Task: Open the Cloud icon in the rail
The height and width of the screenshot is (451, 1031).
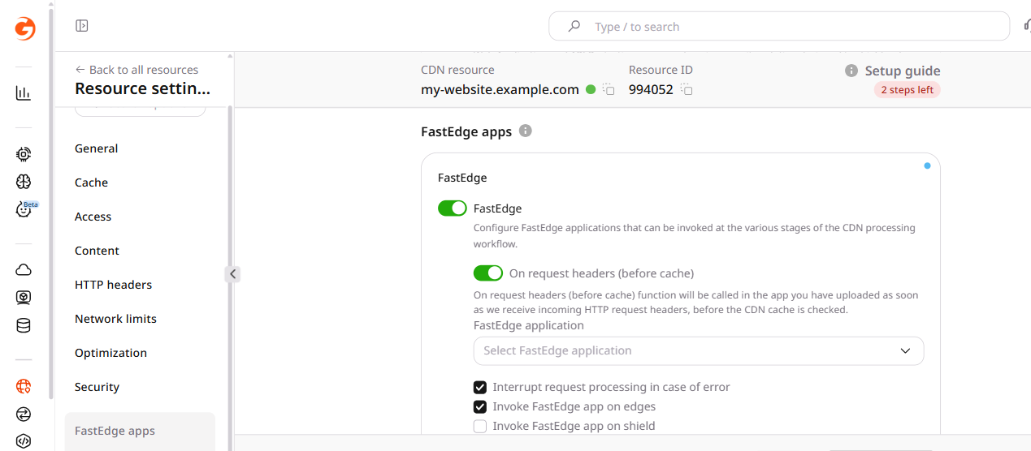Action: coord(24,269)
